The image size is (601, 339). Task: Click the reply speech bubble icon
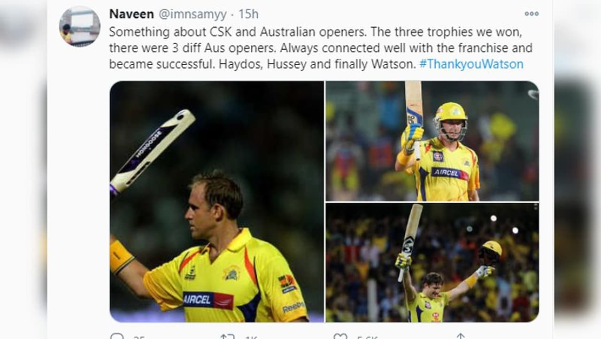(x=116, y=337)
